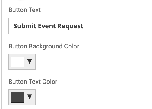This screenshot has height=109, width=152.
Task: Place cursor before the word "Submit"
Action: pyautogui.click(x=13, y=26)
